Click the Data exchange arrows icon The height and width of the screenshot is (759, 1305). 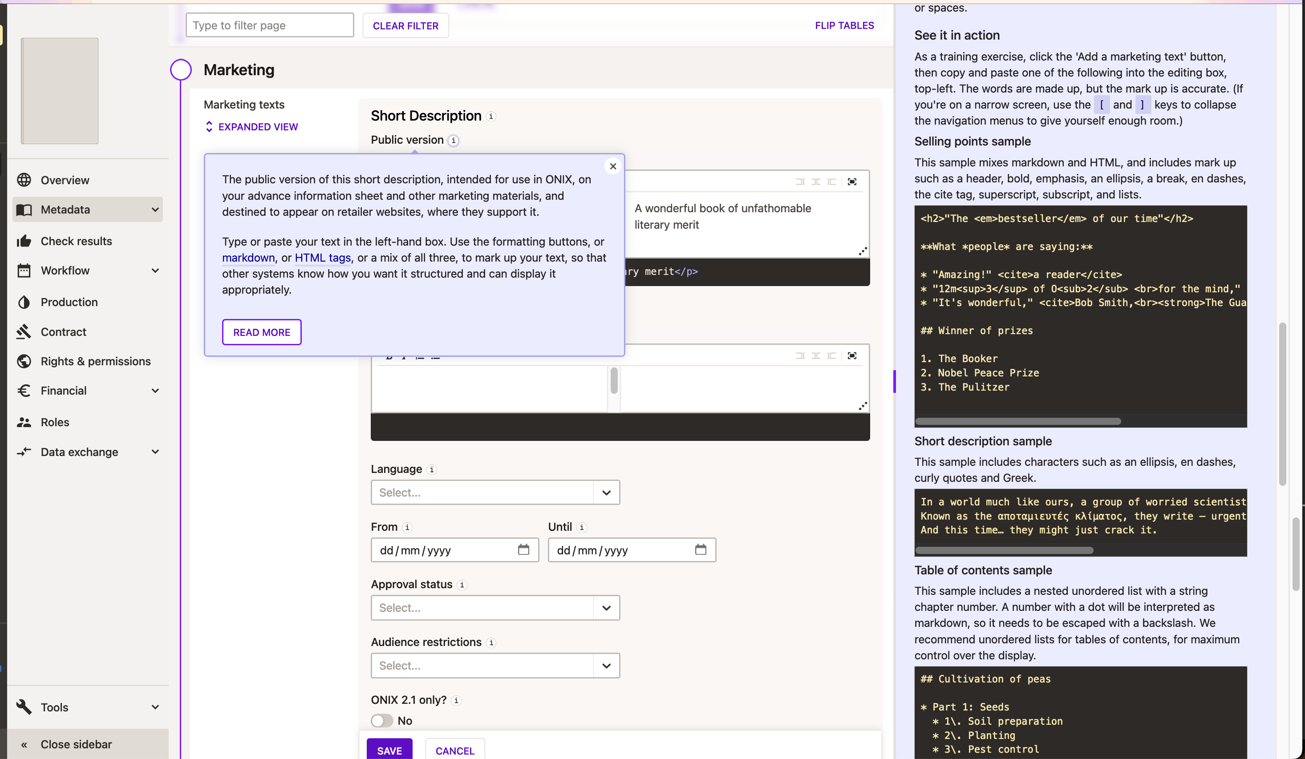[x=24, y=452]
